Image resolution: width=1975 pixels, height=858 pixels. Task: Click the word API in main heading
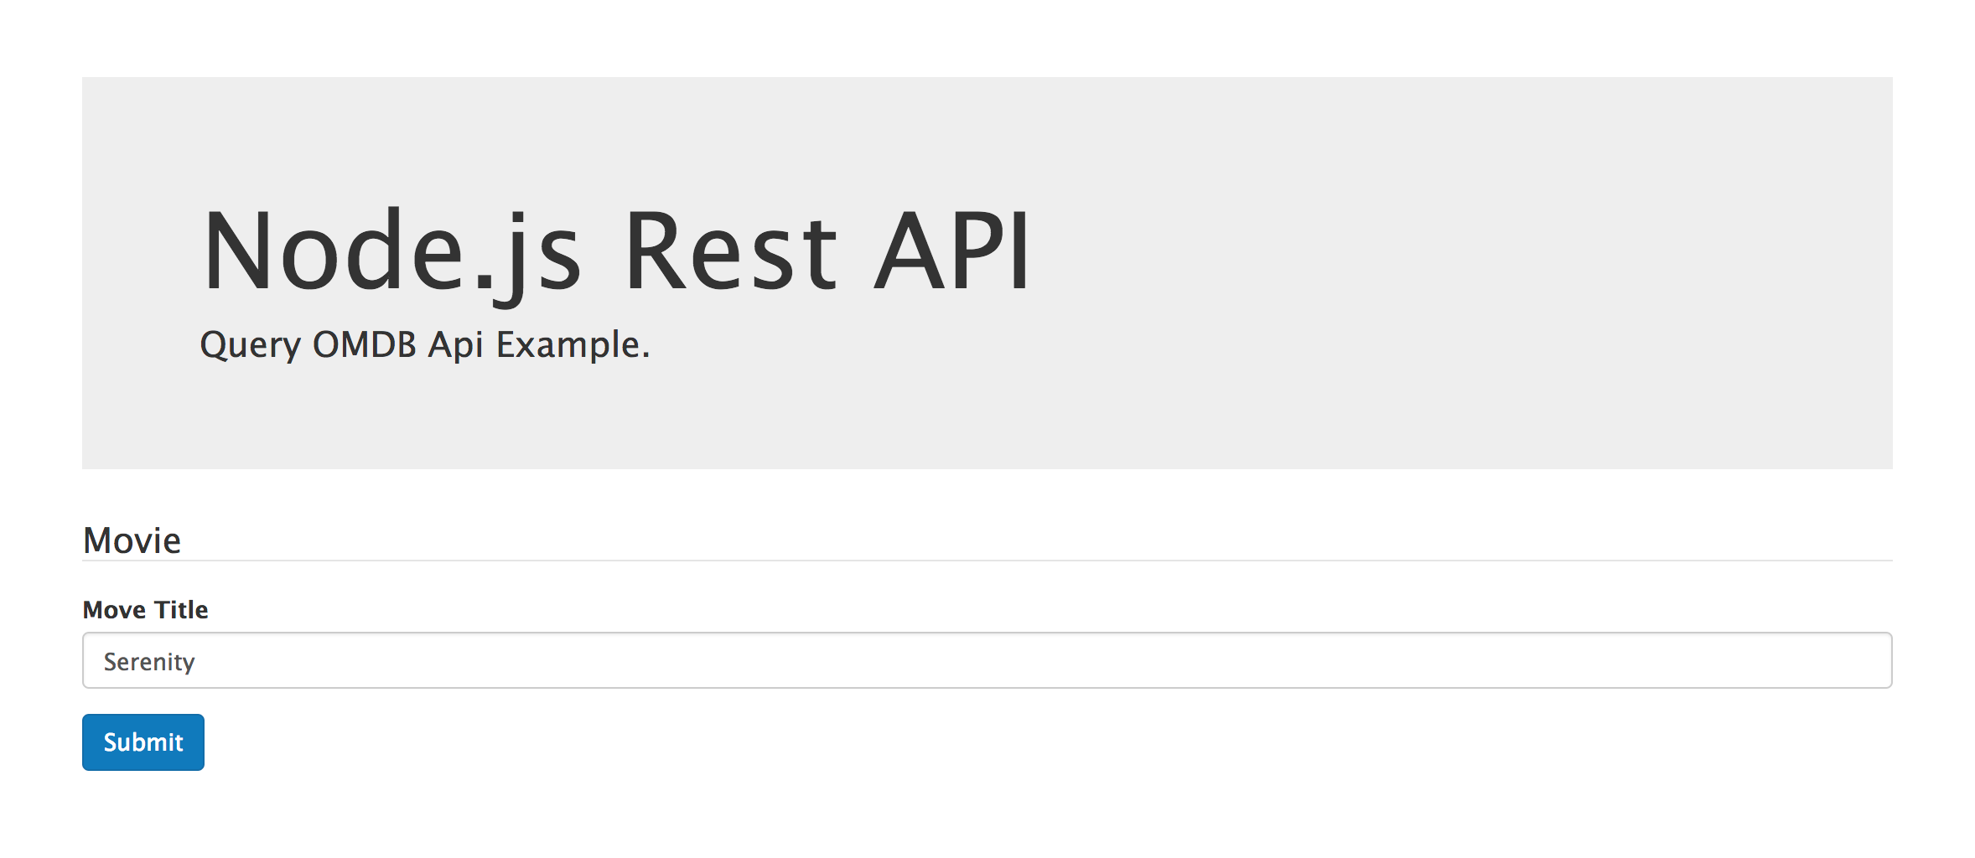click(951, 252)
